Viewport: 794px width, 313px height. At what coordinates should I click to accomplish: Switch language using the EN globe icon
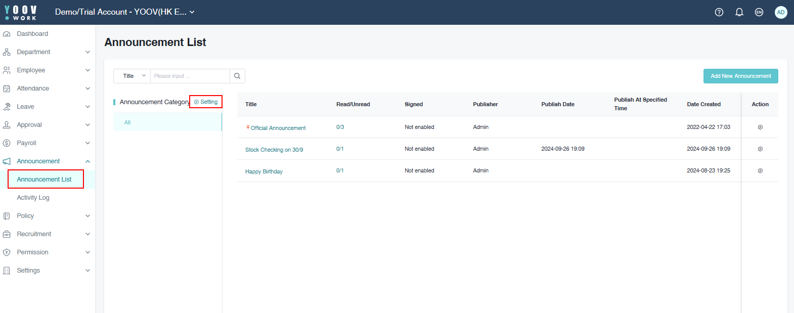pyautogui.click(x=759, y=12)
